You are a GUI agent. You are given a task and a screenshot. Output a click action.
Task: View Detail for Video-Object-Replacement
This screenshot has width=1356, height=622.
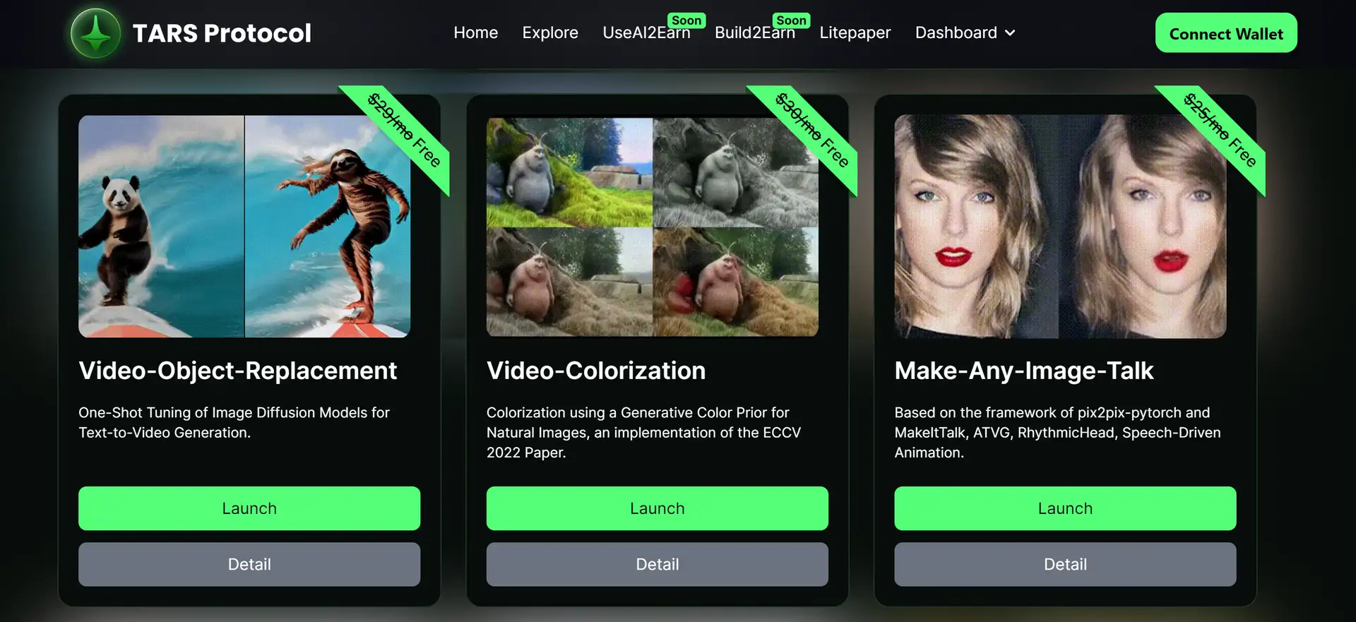click(x=249, y=564)
